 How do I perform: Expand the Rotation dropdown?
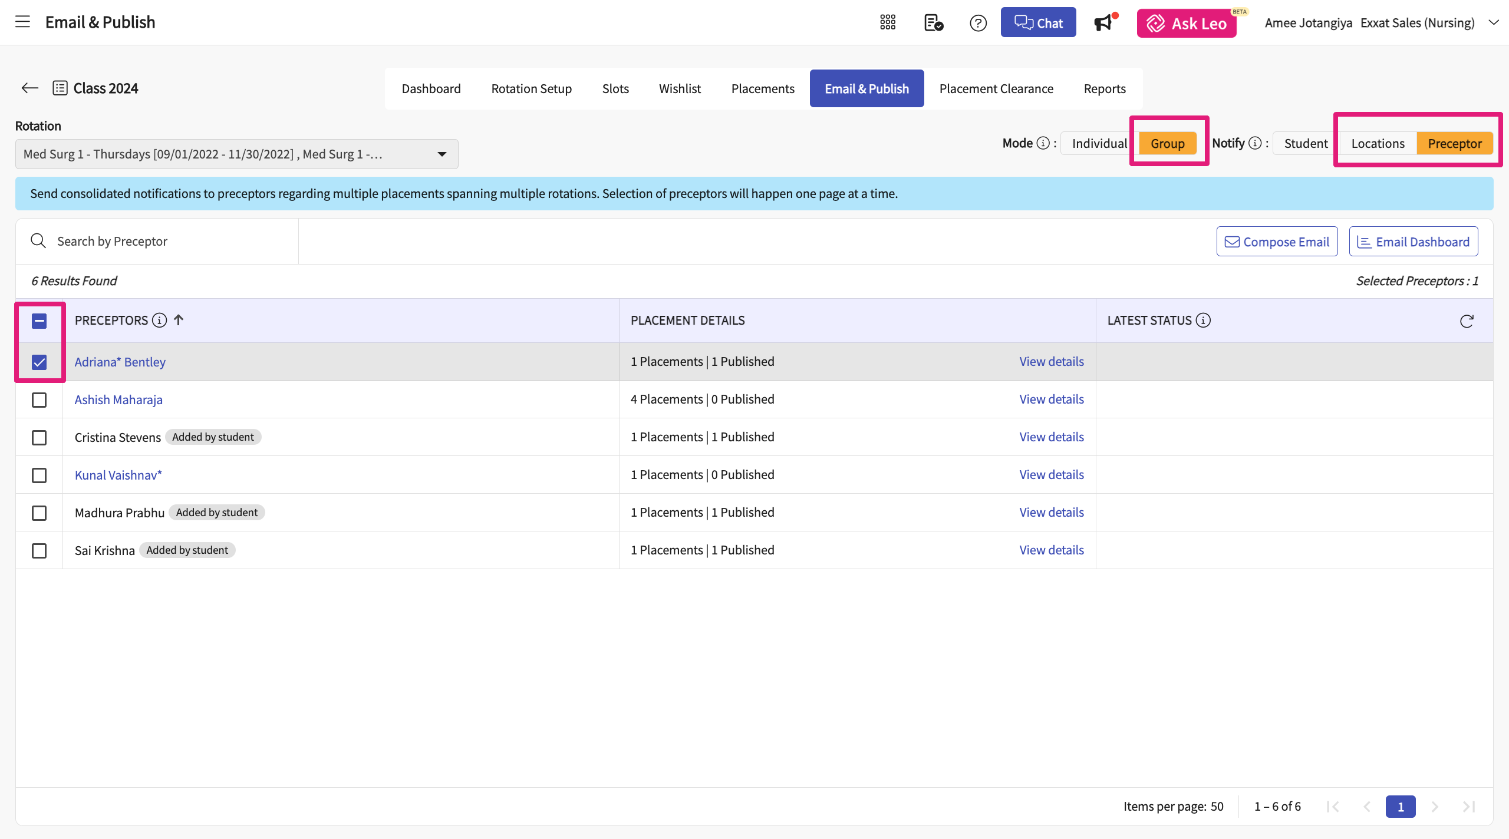tap(442, 154)
